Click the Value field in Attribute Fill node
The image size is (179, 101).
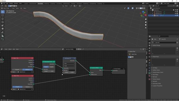69,72
